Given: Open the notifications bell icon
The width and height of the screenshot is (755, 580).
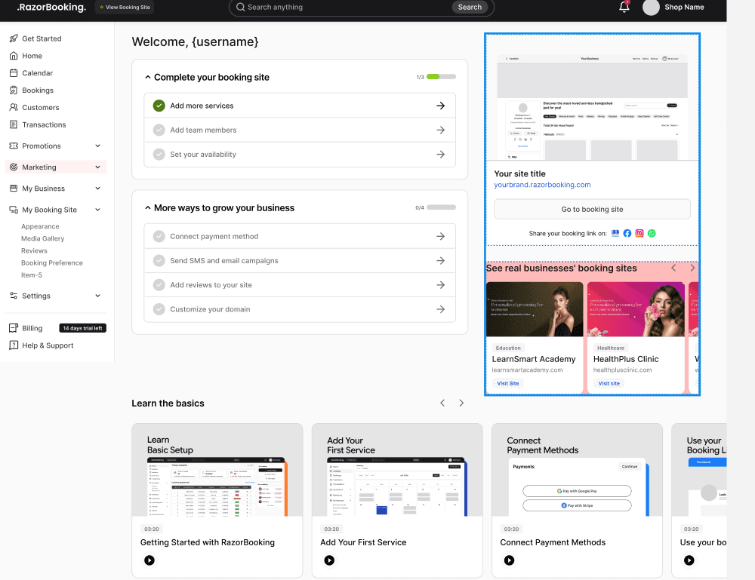Looking at the screenshot, I should coord(624,7).
